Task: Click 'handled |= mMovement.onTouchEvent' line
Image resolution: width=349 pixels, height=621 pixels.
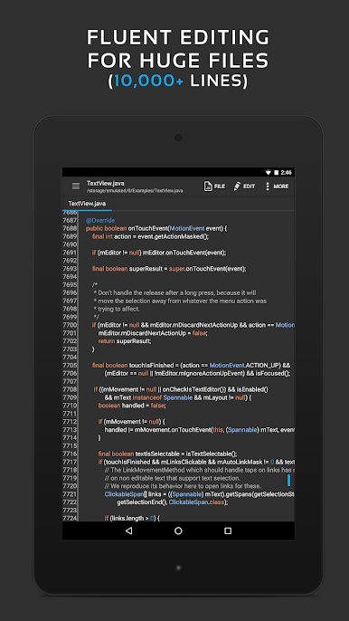Action: click(200, 430)
